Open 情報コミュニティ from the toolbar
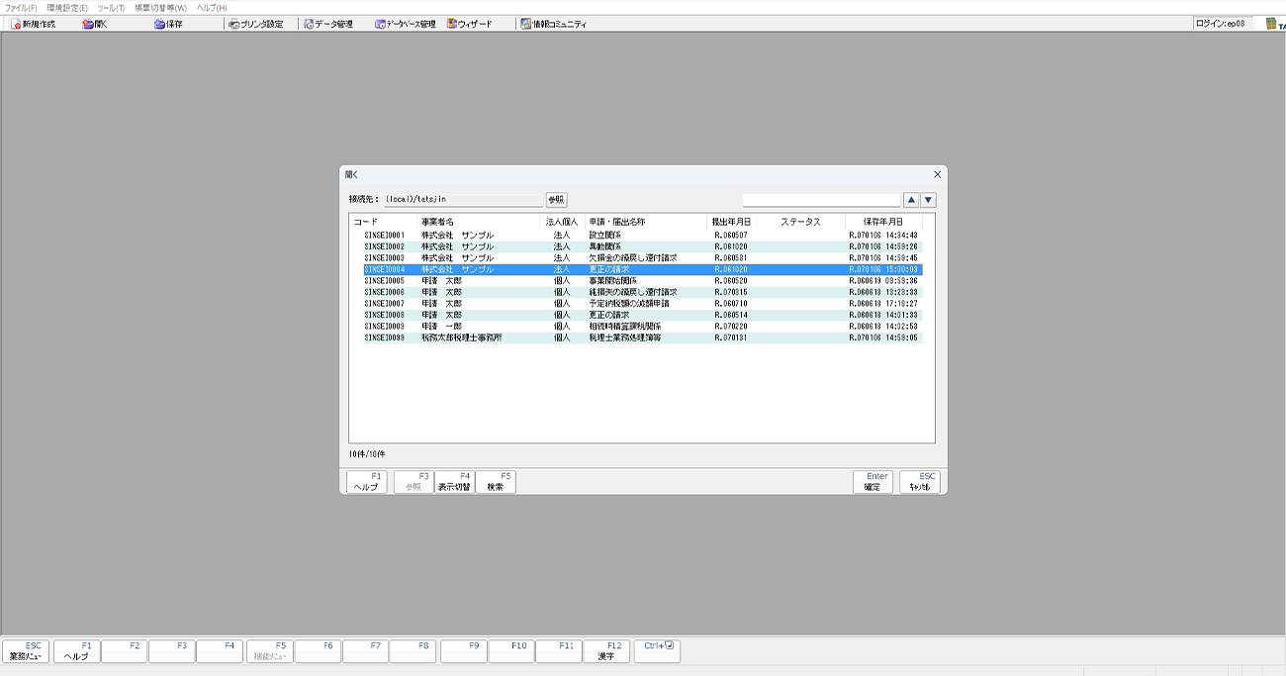Image resolution: width=1286 pixels, height=676 pixels. coord(553,24)
